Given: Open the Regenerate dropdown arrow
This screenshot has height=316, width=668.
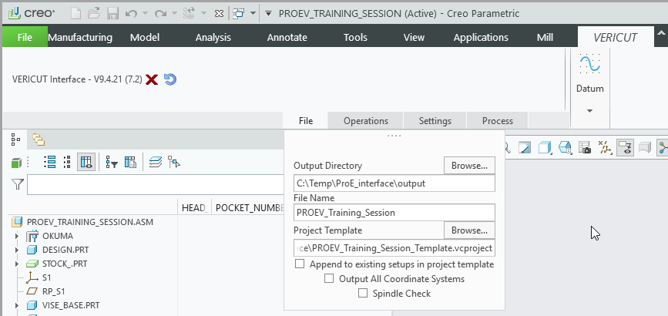Looking at the screenshot, I should (x=203, y=14).
